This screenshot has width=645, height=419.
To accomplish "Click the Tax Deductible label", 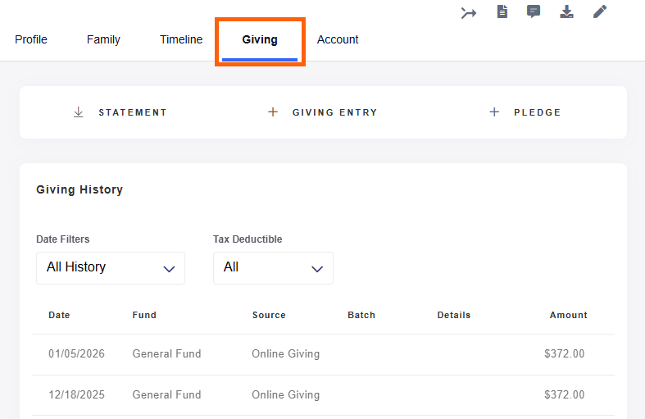I will (x=248, y=239).
